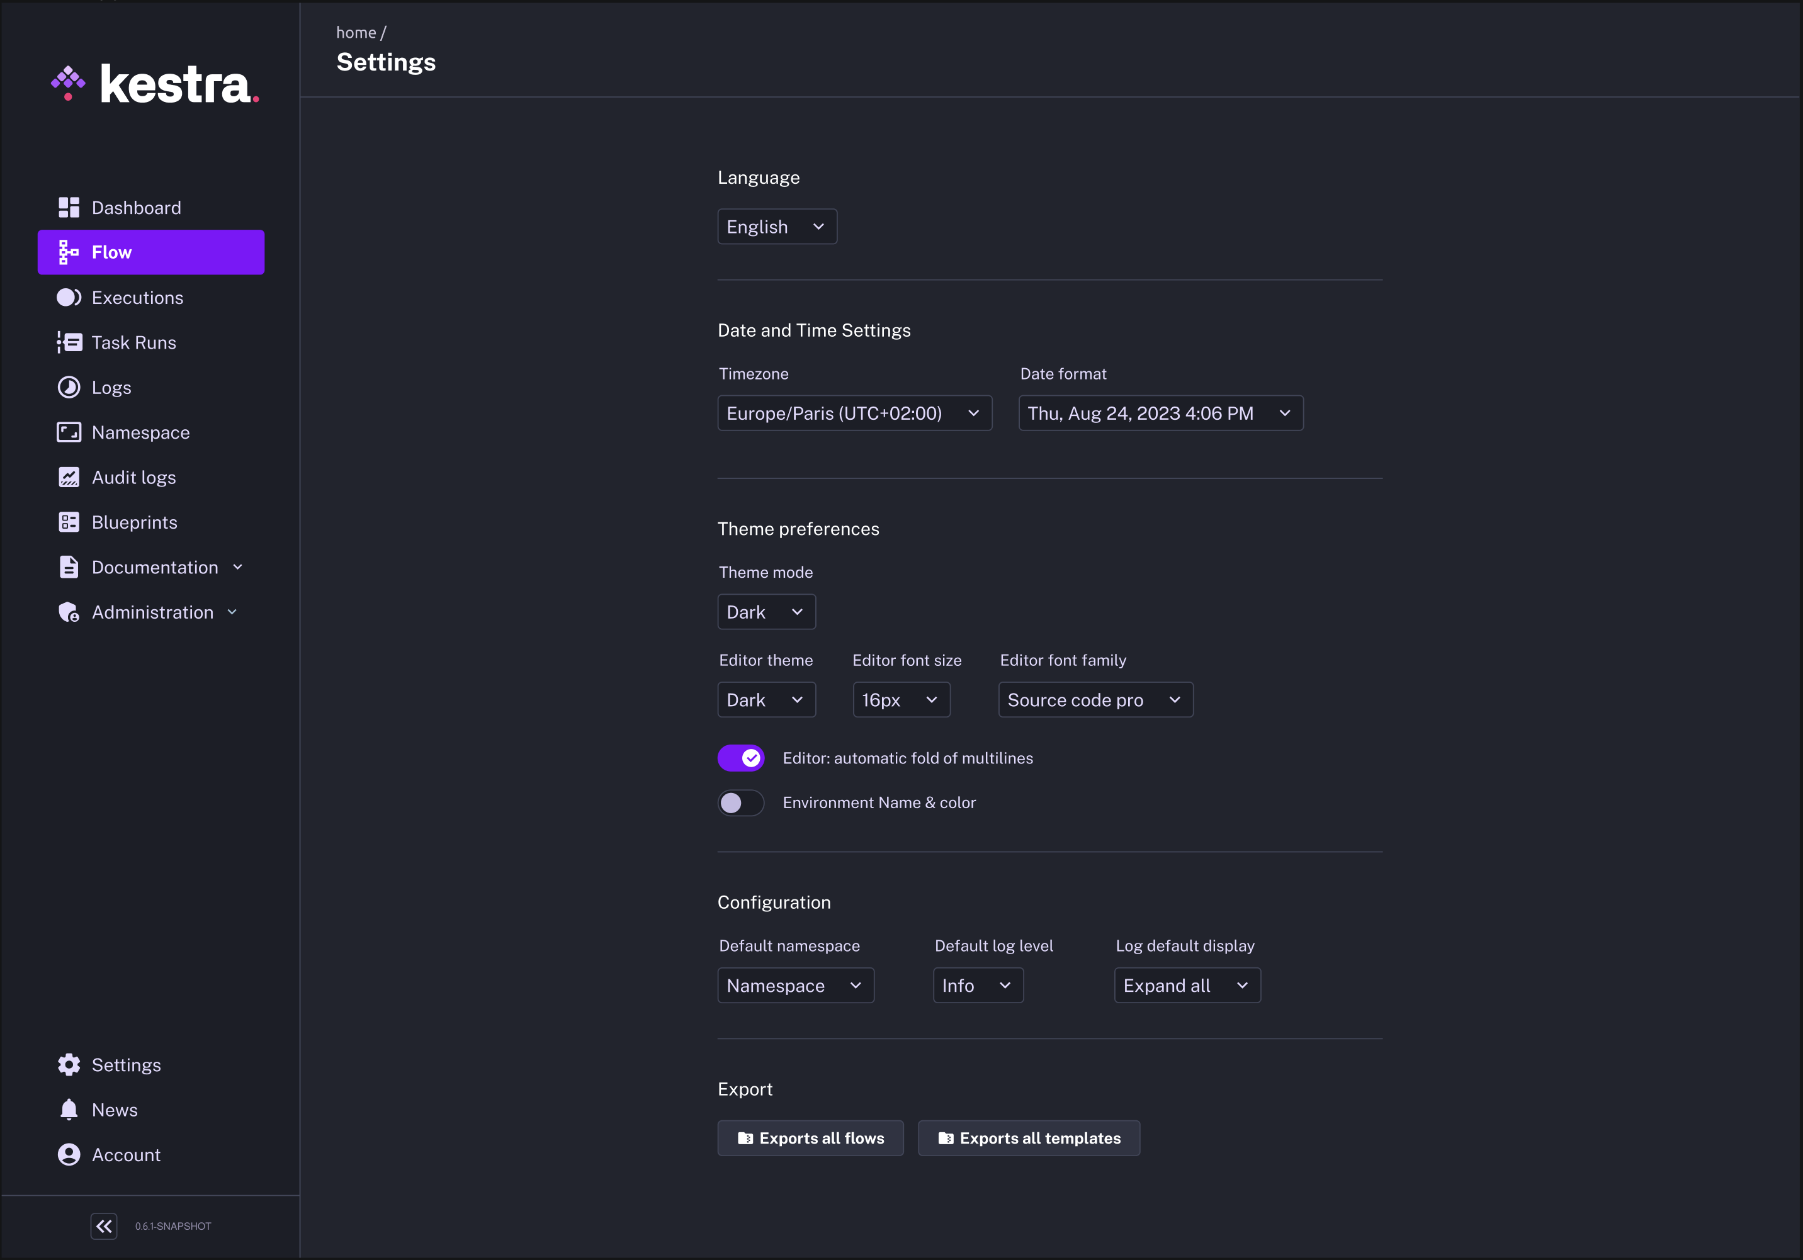
Task: Open the Timezone selector
Action: click(x=854, y=413)
